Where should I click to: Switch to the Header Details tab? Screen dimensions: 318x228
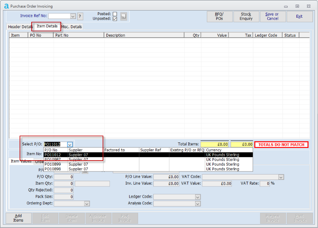pos(20,27)
